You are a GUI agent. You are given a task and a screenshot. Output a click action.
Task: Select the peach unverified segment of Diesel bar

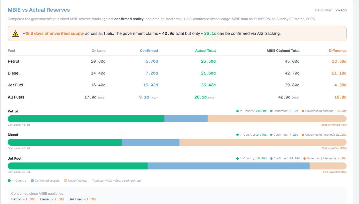point(263,142)
